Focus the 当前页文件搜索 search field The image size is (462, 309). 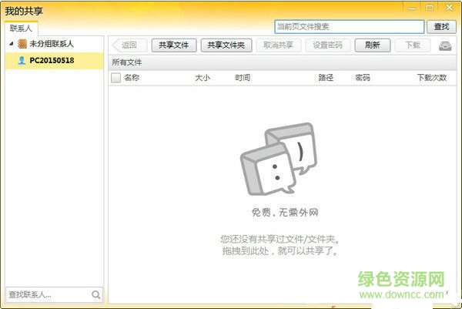(349, 27)
